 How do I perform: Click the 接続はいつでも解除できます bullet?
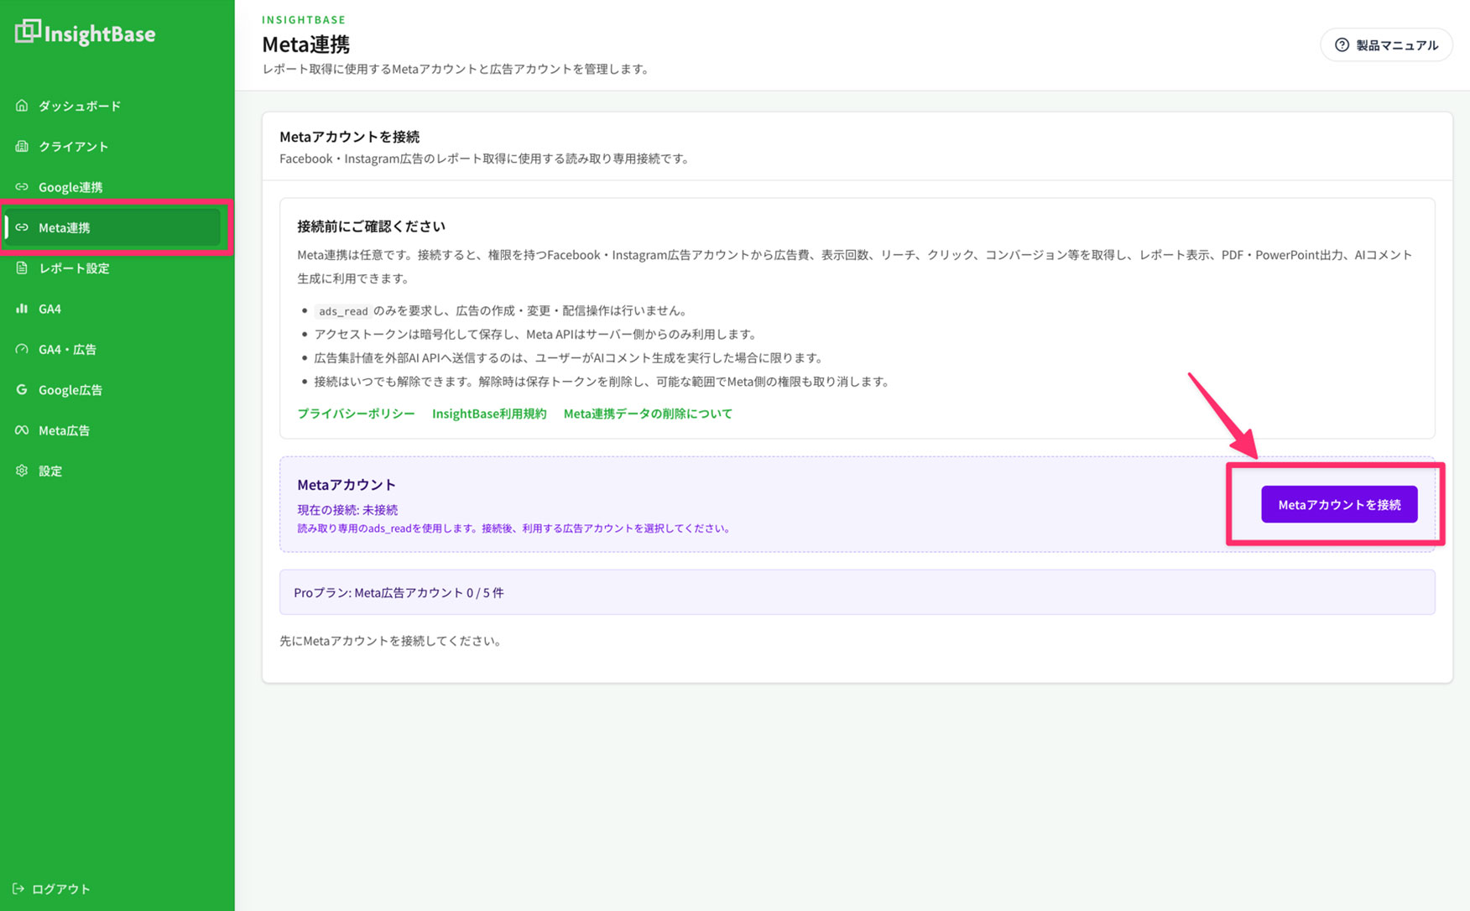pyautogui.click(x=602, y=382)
